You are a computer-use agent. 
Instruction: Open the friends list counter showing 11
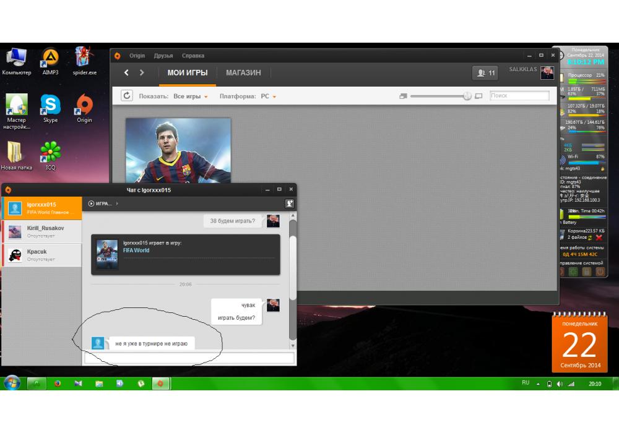(x=485, y=72)
